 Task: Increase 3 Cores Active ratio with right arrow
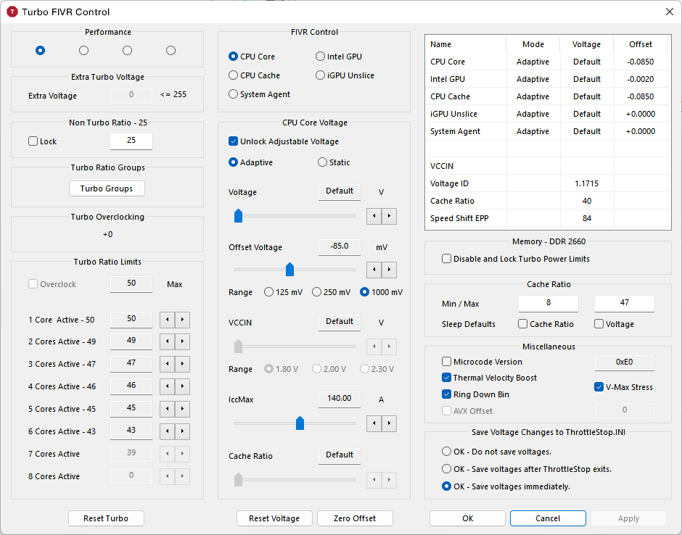[182, 364]
